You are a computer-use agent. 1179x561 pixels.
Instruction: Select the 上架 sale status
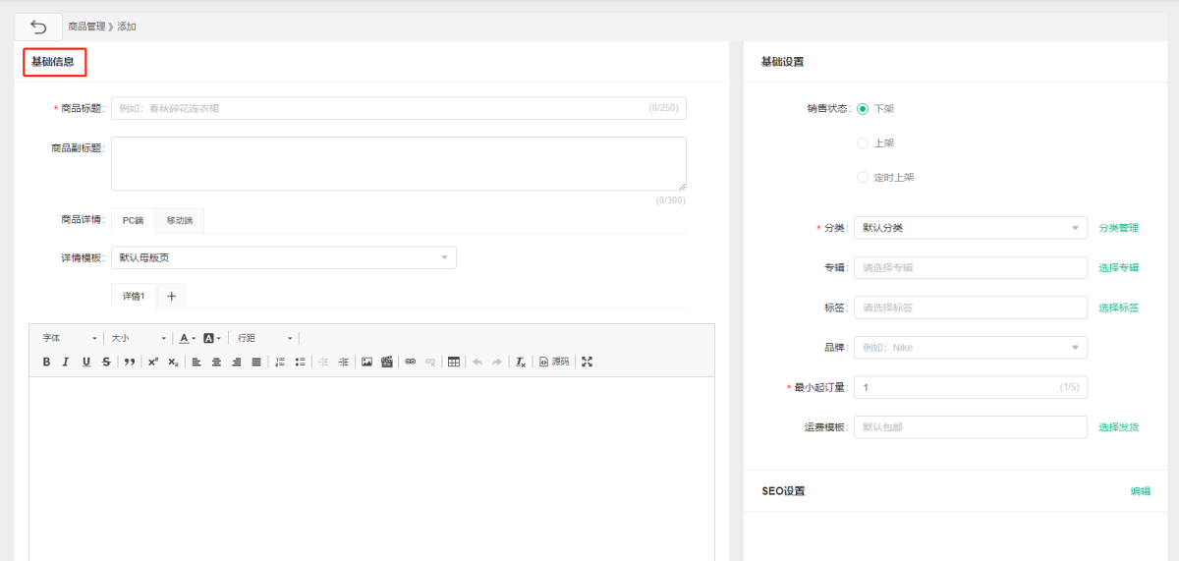tap(863, 143)
